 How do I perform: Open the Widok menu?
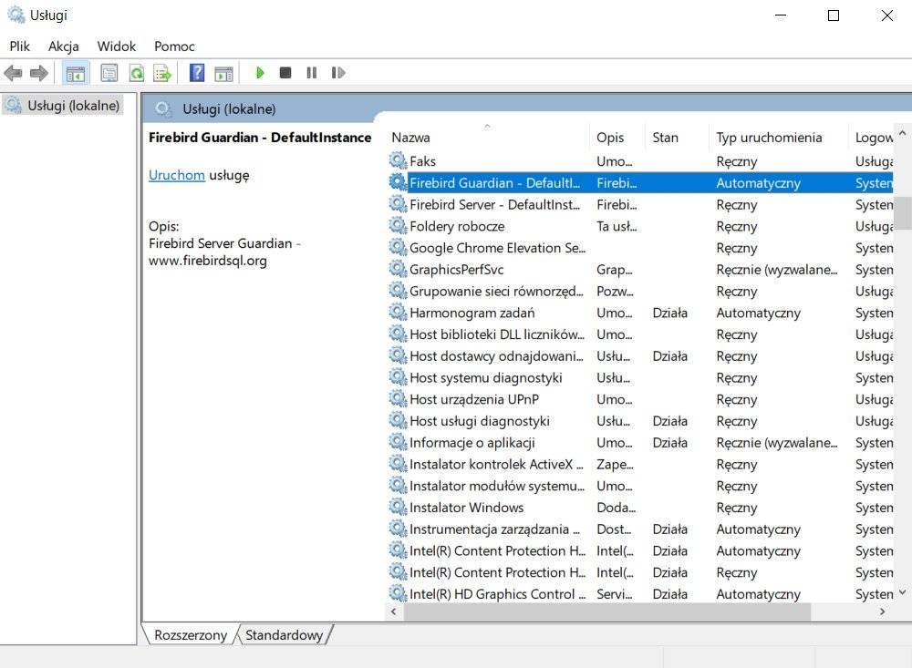click(x=117, y=46)
